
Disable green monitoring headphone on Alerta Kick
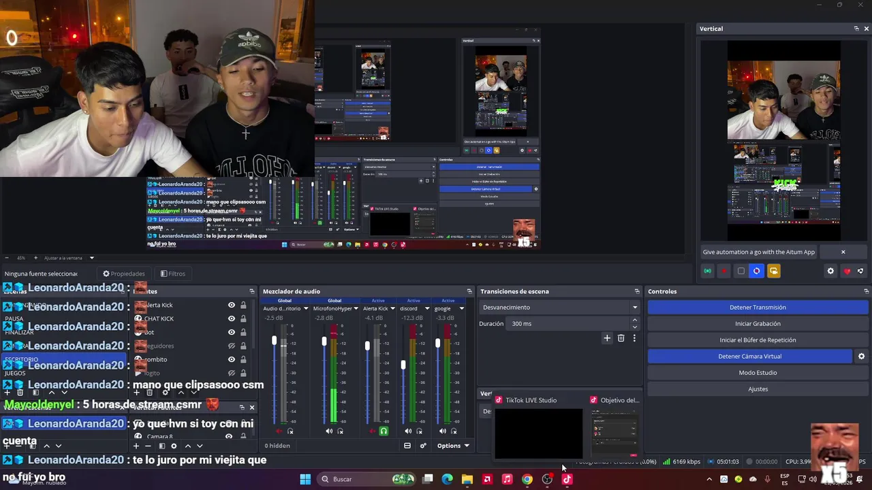click(384, 431)
